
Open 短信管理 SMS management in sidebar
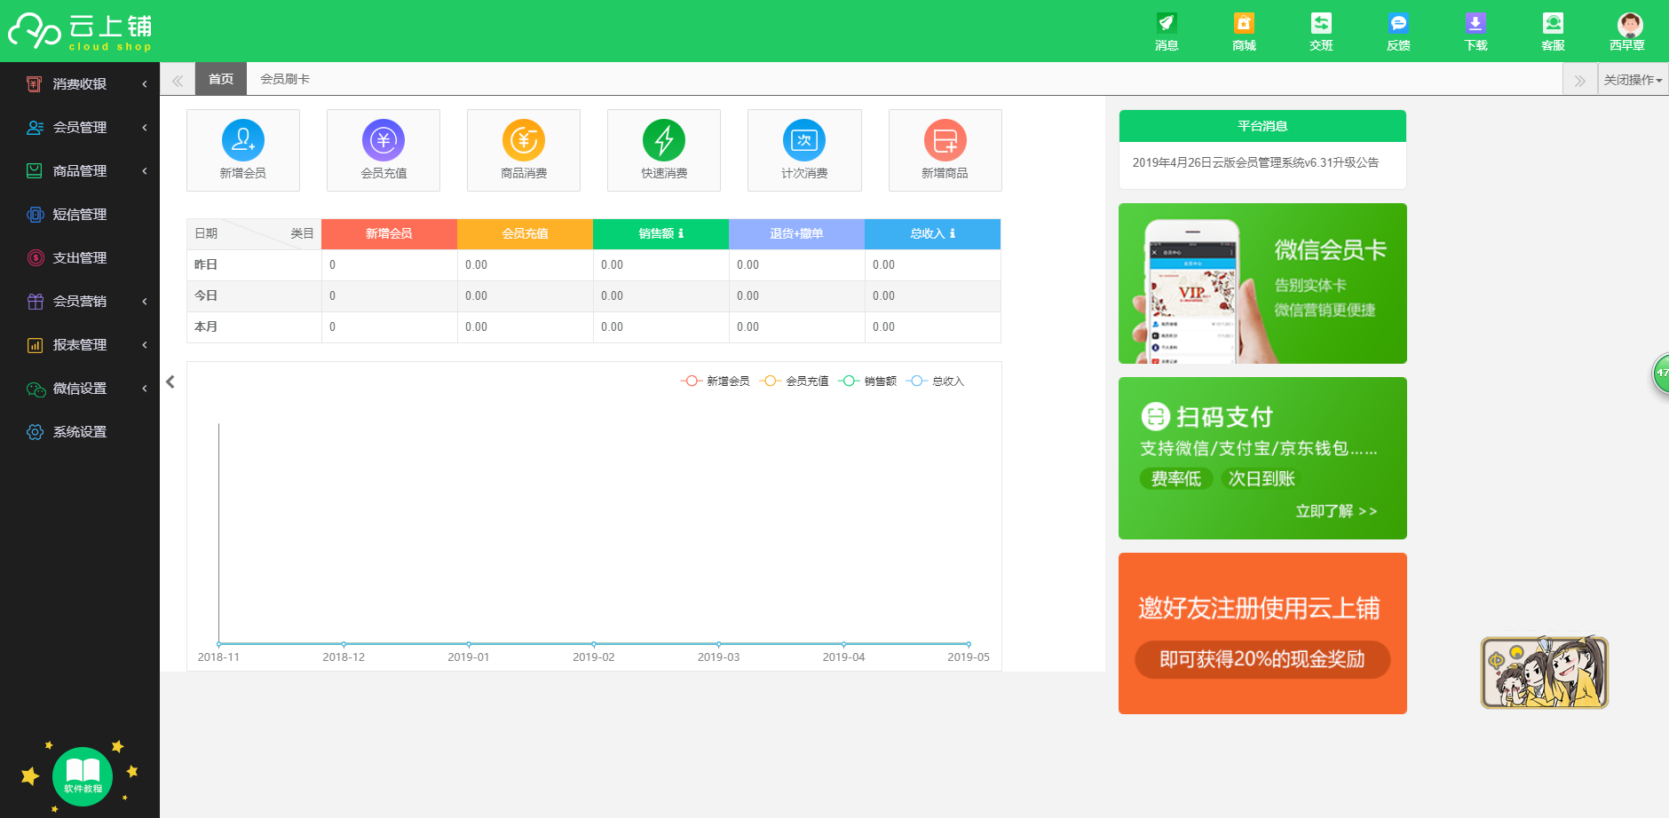(80, 215)
